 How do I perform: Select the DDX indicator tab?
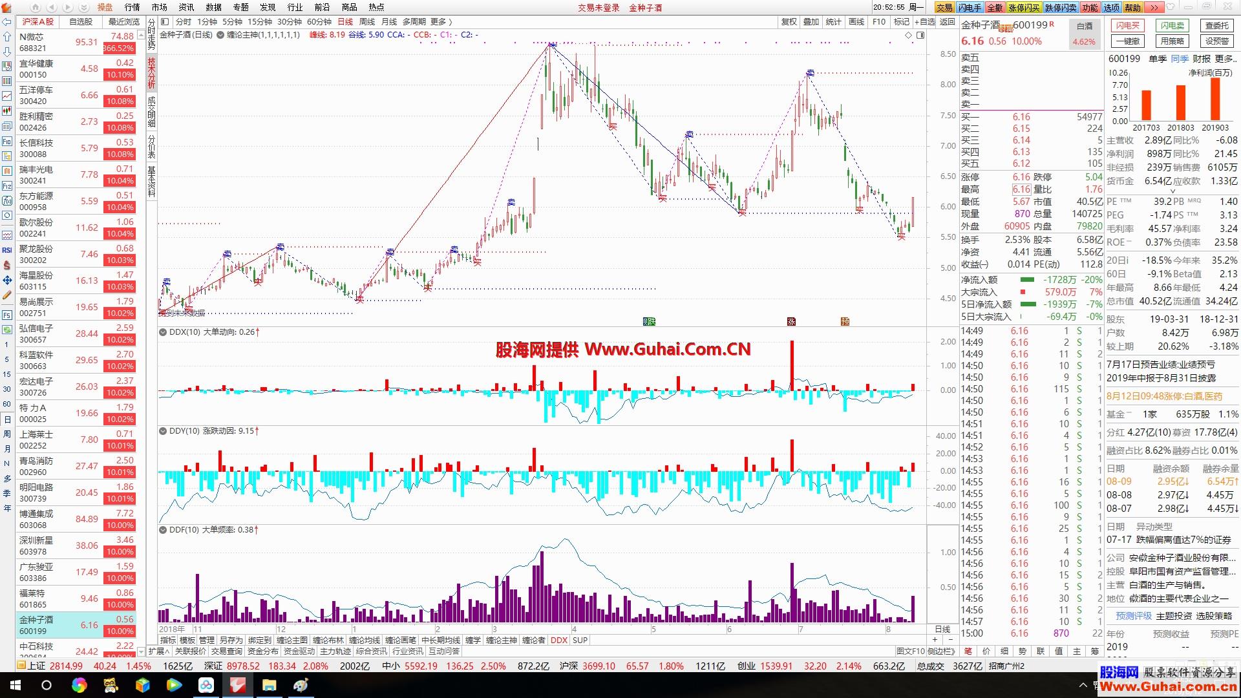558,640
